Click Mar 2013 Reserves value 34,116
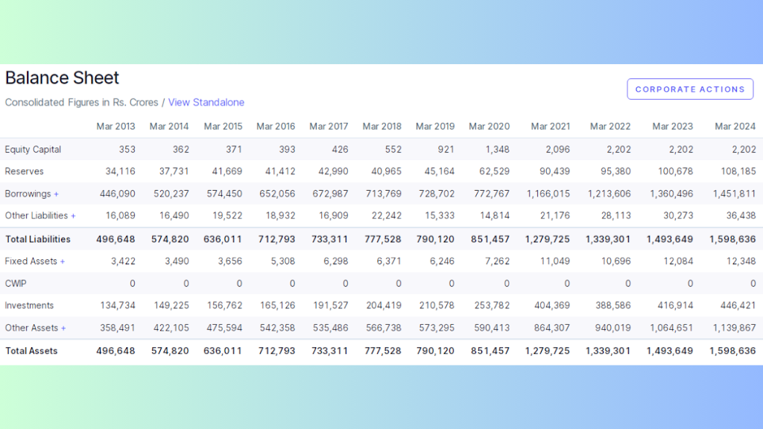 (120, 171)
